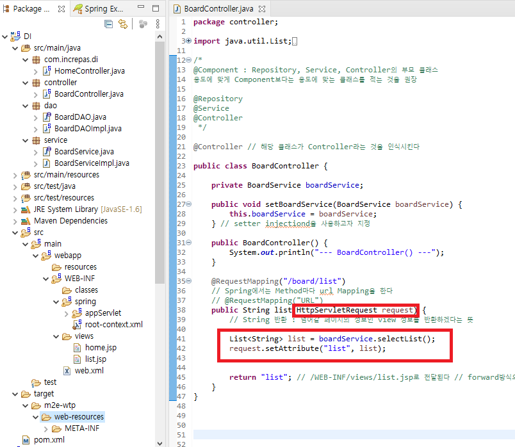The image size is (515, 447).
Task: Maximize the Package Explorer panel
Action: tap(156, 8)
